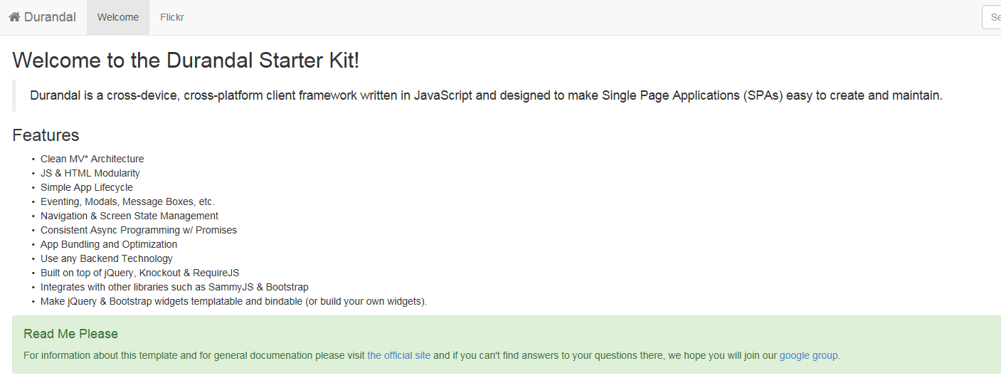Click the Simple App Lifecycle item
The height and width of the screenshot is (388, 1001).
point(87,187)
